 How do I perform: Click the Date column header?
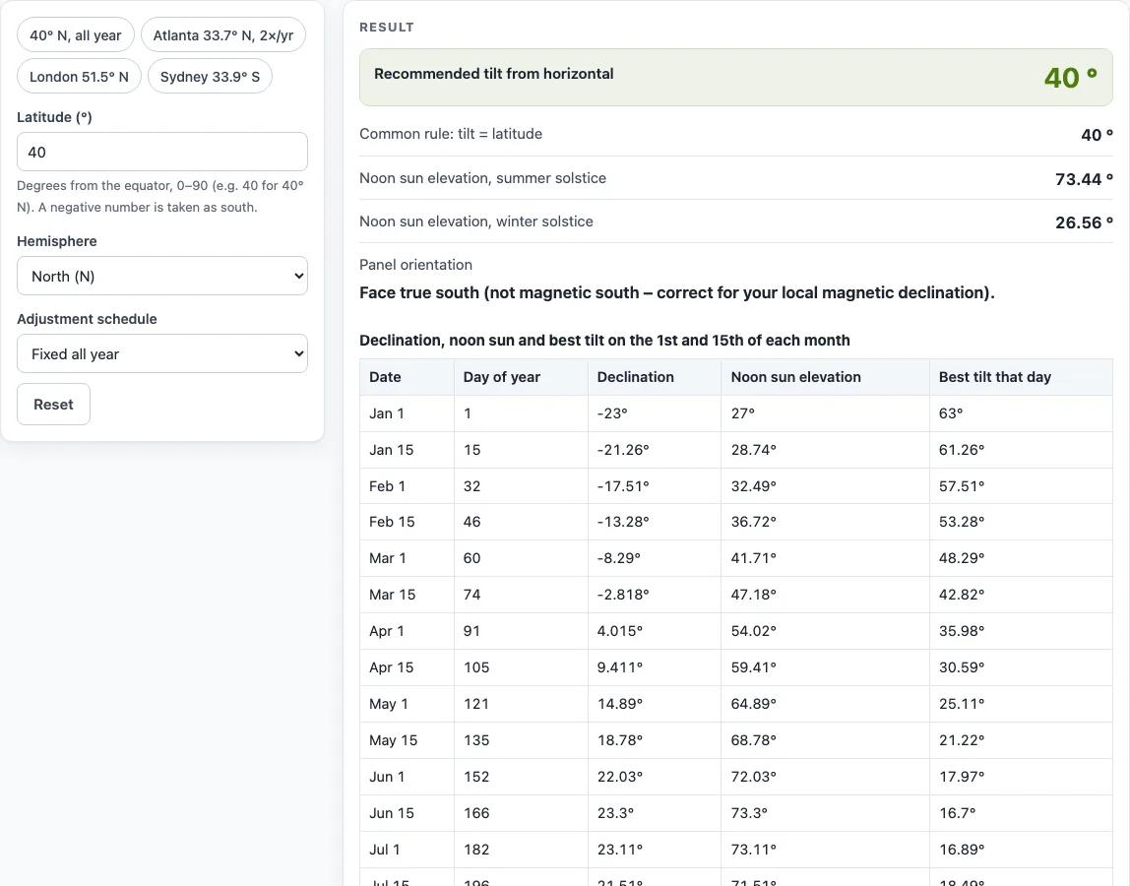(x=408, y=377)
